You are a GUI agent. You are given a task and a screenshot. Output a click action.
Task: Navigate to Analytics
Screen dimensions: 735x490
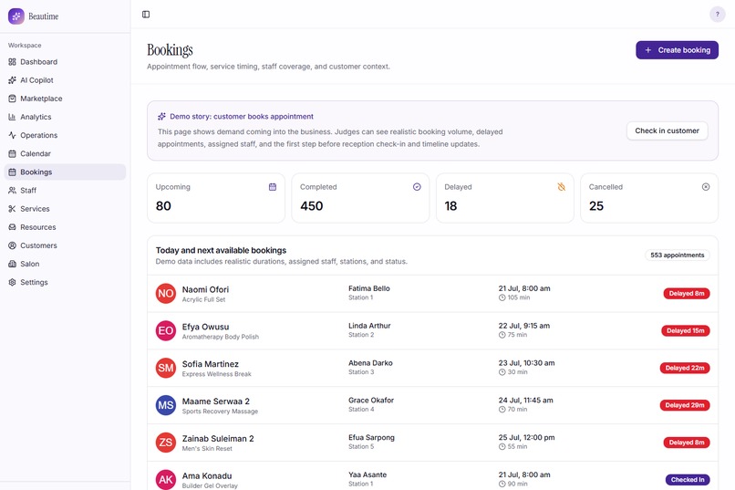click(x=65, y=117)
